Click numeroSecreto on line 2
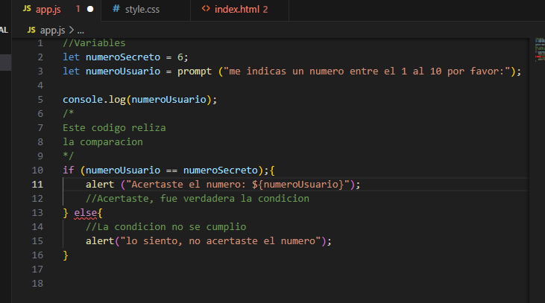Image resolution: width=545 pixels, height=303 pixels. coord(123,57)
